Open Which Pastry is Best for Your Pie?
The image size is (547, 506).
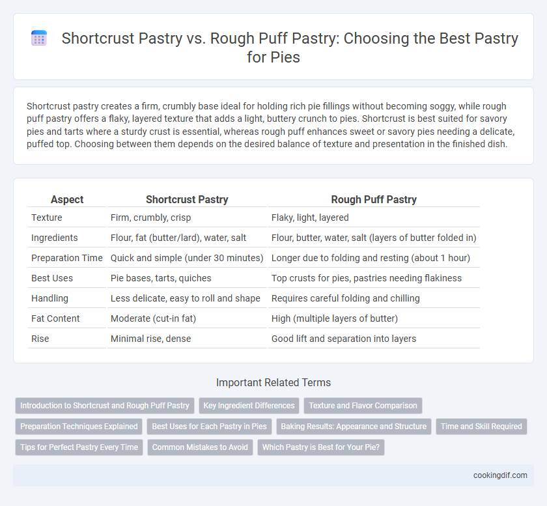click(x=321, y=447)
